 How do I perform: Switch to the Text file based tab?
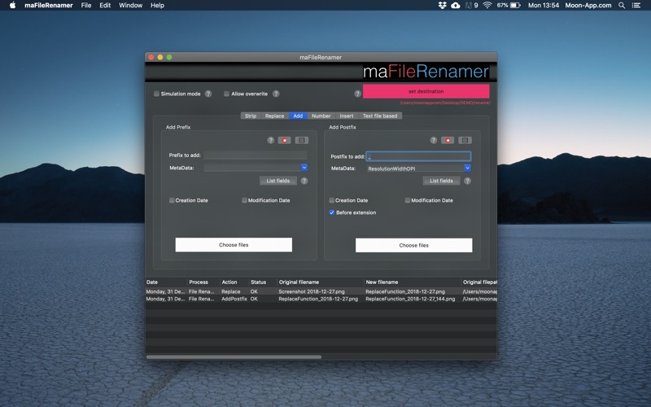[x=380, y=116]
